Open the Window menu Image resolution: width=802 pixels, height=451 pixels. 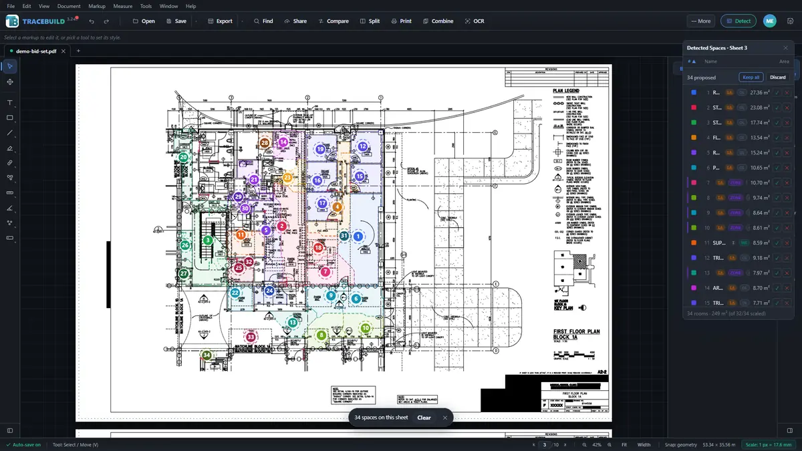[169, 6]
